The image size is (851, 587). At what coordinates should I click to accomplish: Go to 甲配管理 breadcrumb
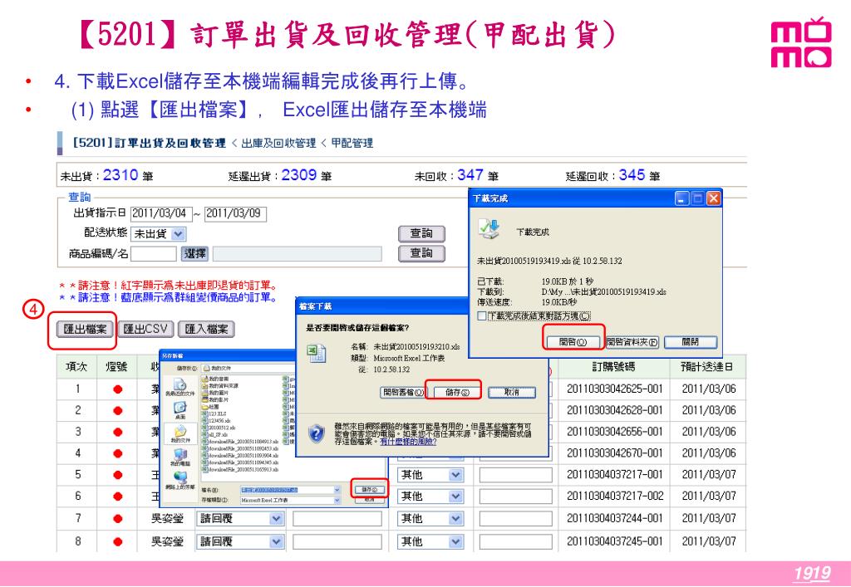[x=352, y=143]
